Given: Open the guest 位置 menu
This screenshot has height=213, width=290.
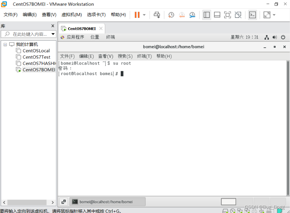Looking at the screenshot, I should (95, 37).
